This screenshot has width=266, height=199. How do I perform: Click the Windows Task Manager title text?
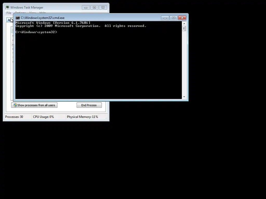(27, 8)
